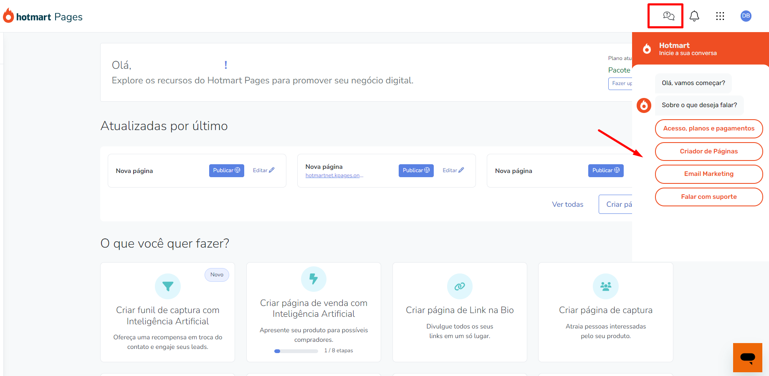Select Criar página de captura card title
769x376 pixels.
606,310
